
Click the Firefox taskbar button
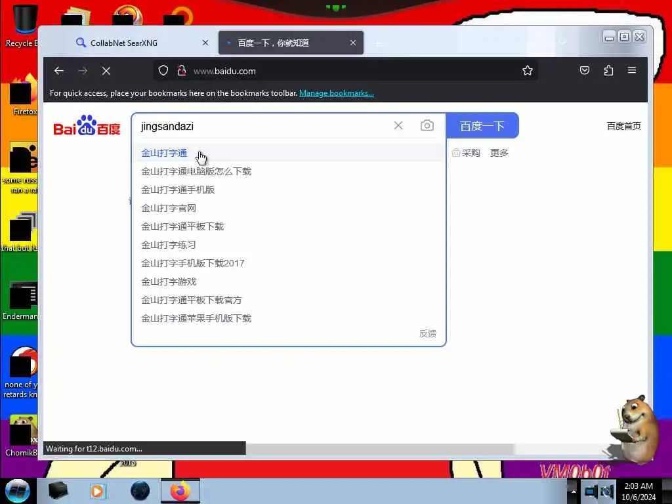tap(180, 491)
